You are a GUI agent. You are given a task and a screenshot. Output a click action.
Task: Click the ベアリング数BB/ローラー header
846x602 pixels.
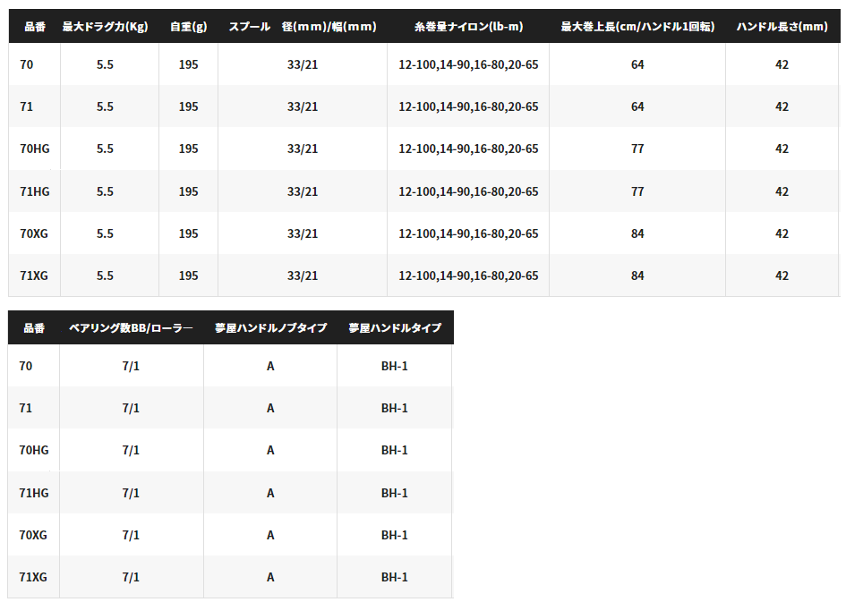tap(131, 327)
